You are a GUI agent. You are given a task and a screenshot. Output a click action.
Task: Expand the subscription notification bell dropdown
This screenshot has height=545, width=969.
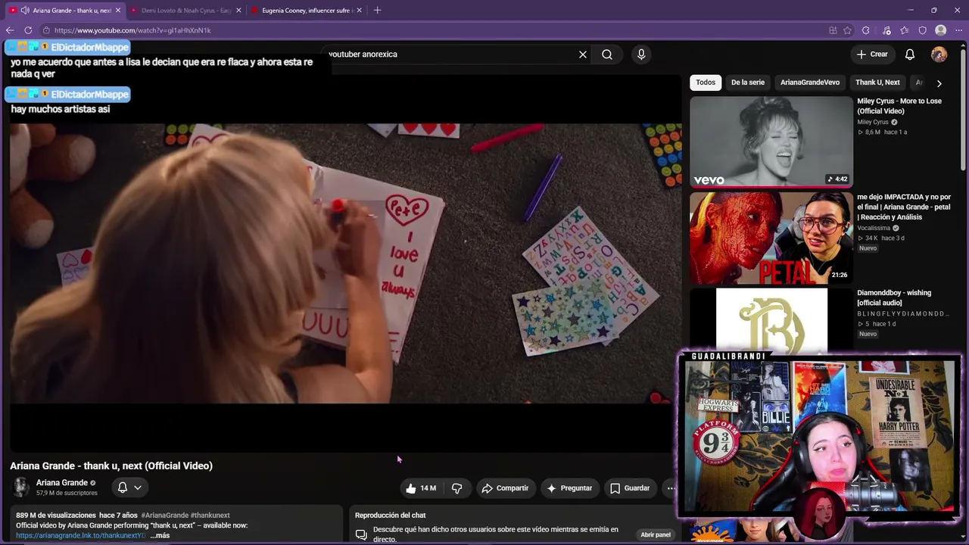click(x=129, y=487)
